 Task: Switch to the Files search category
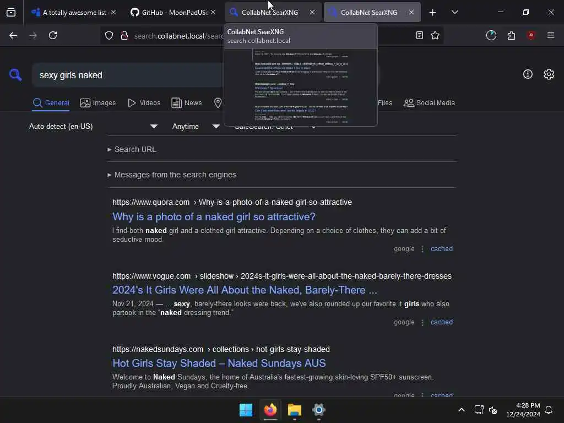click(x=385, y=103)
